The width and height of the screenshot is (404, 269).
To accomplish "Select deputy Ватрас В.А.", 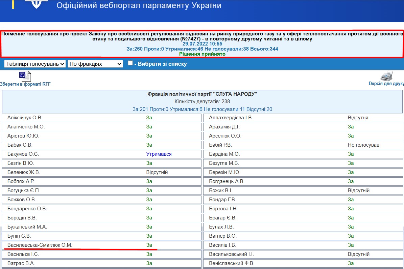I will tap(21, 263).
